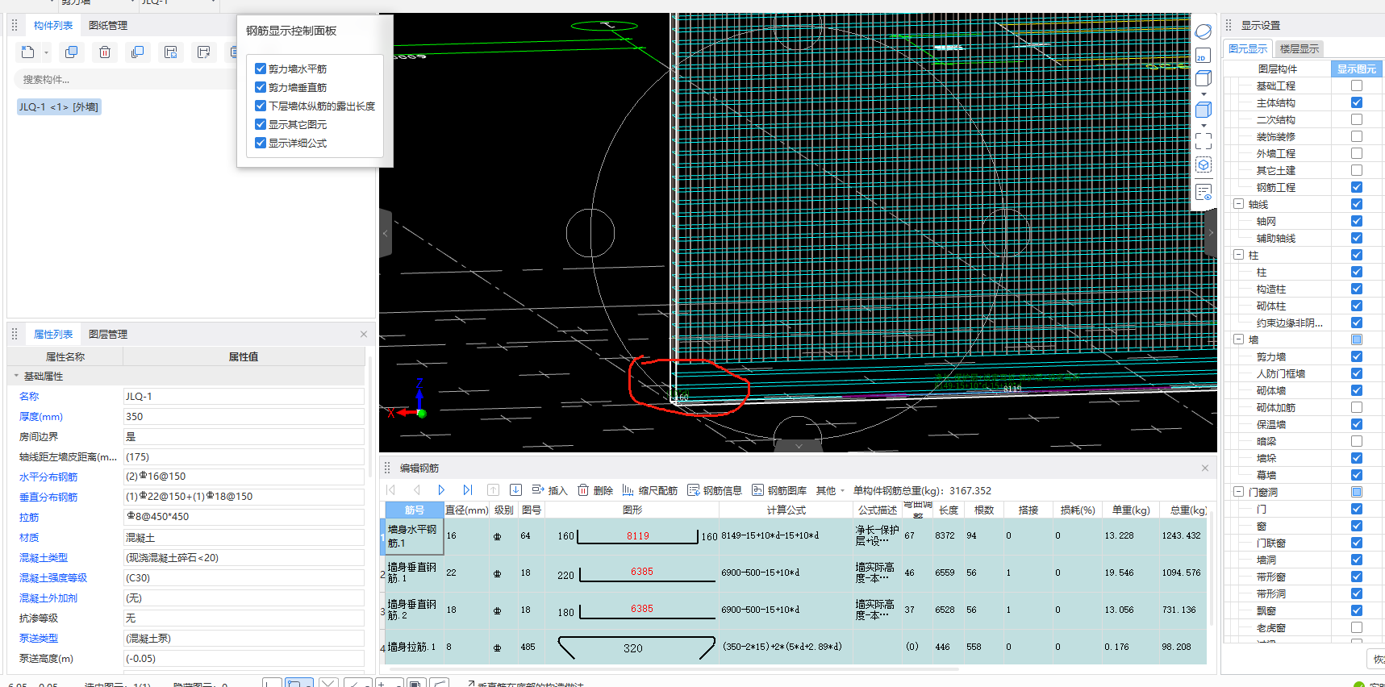
Task: Move rebar row up icon
Action: 493,490
